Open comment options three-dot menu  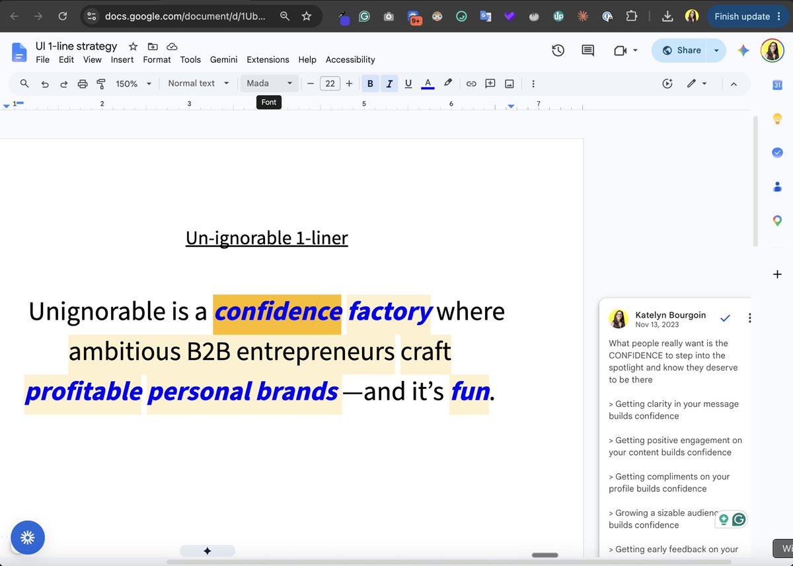pyautogui.click(x=749, y=318)
